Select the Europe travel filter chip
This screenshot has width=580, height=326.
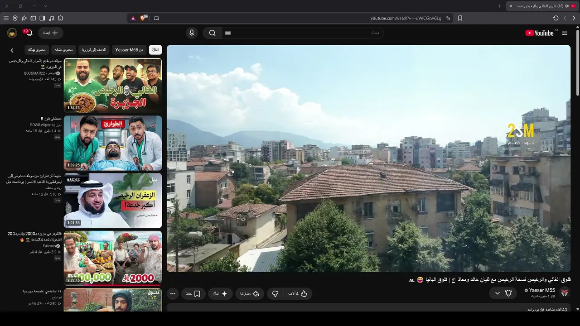tap(94, 50)
